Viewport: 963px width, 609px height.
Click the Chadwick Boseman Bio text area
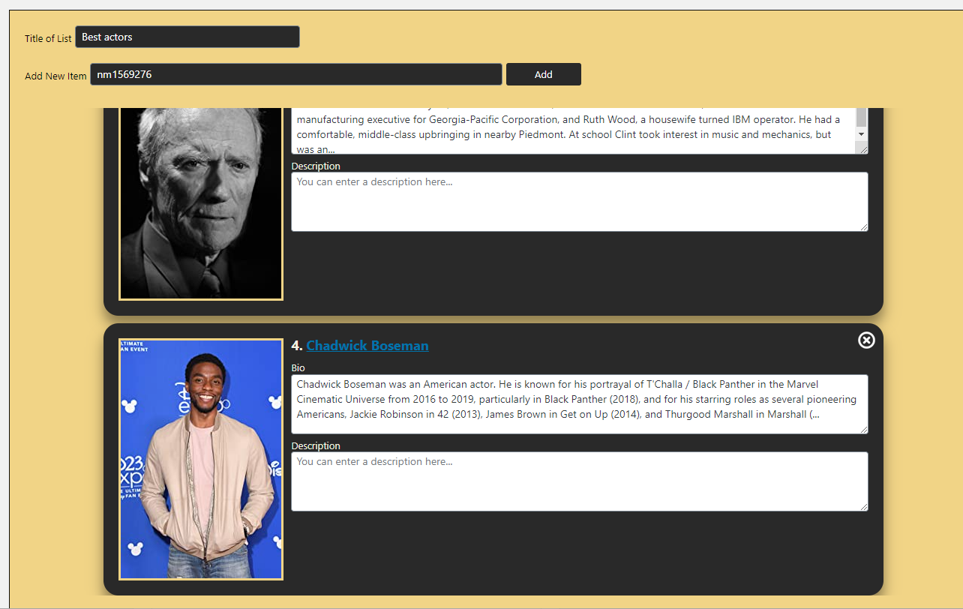[580, 404]
